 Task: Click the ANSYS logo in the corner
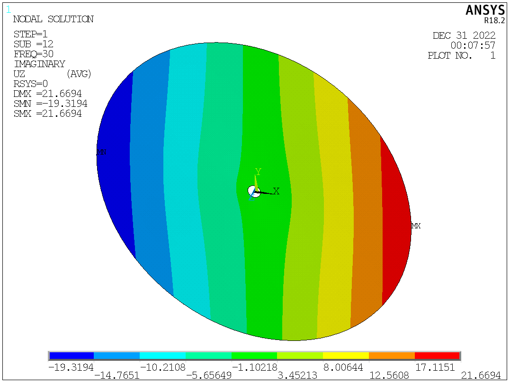click(485, 10)
